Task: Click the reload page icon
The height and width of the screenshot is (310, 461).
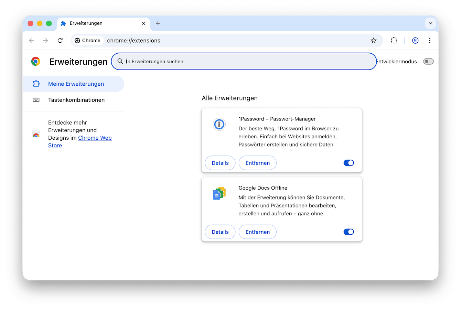Action: pos(60,40)
